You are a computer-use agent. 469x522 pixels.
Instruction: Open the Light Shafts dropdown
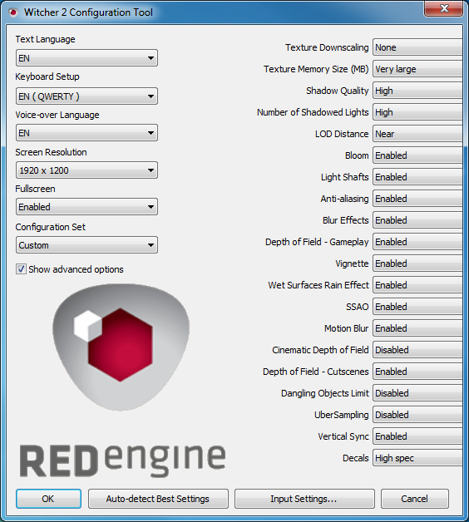click(417, 177)
